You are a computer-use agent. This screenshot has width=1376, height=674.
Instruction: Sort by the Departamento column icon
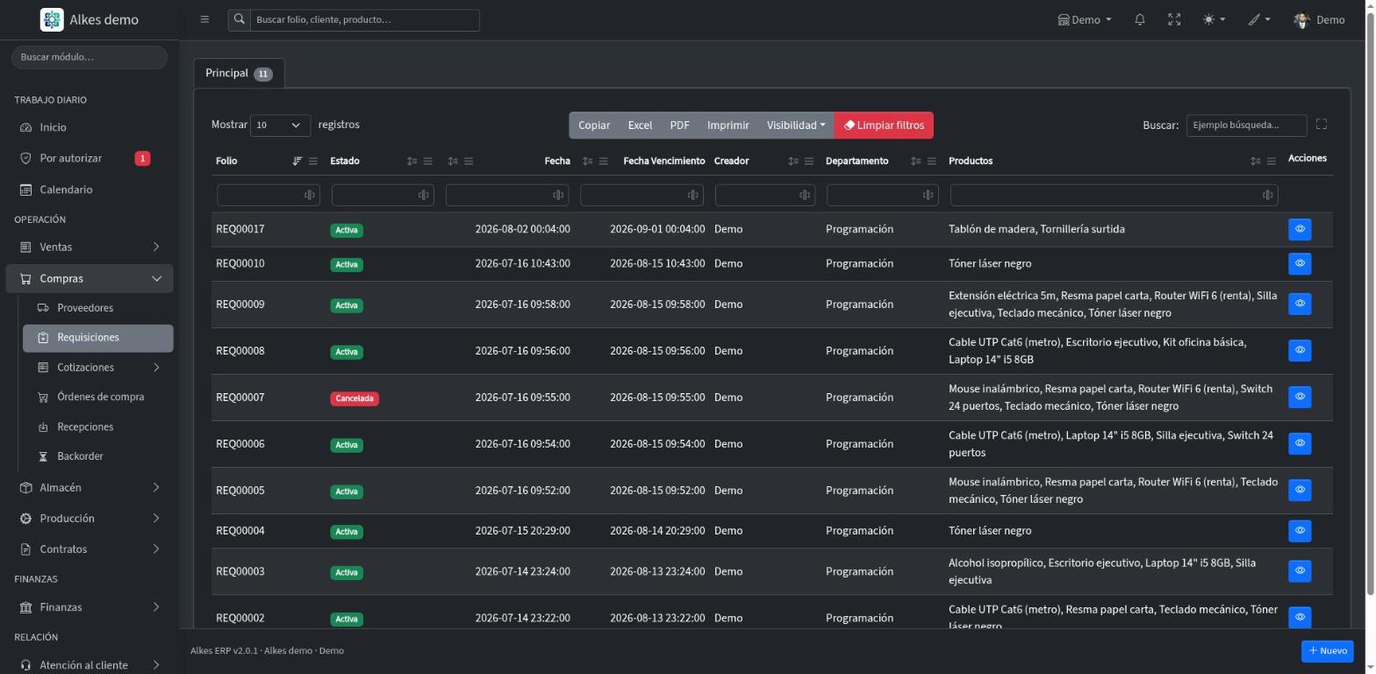tap(915, 161)
